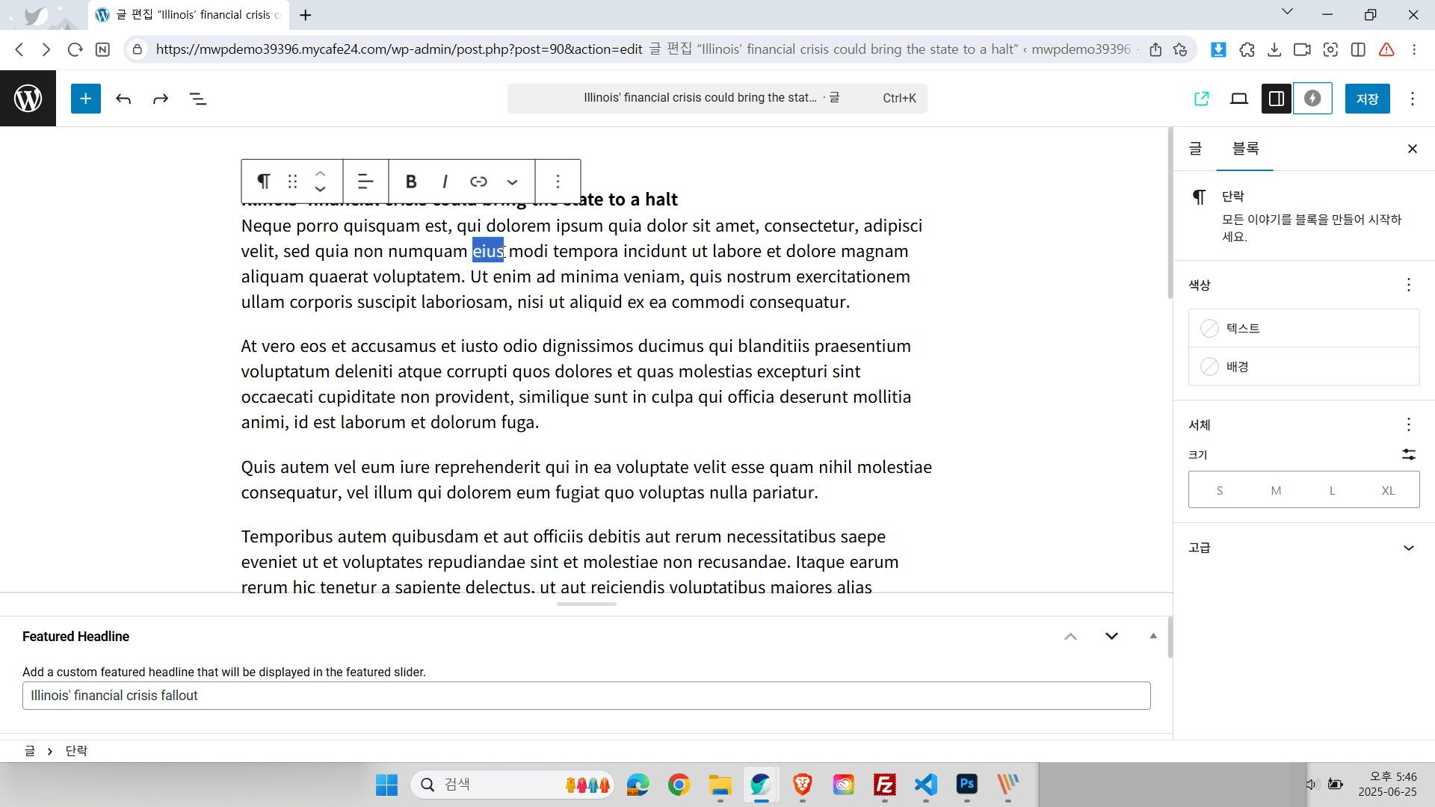Insert a link via toolbar icon
Image resolution: width=1435 pixels, height=807 pixels.
tap(478, 182)
